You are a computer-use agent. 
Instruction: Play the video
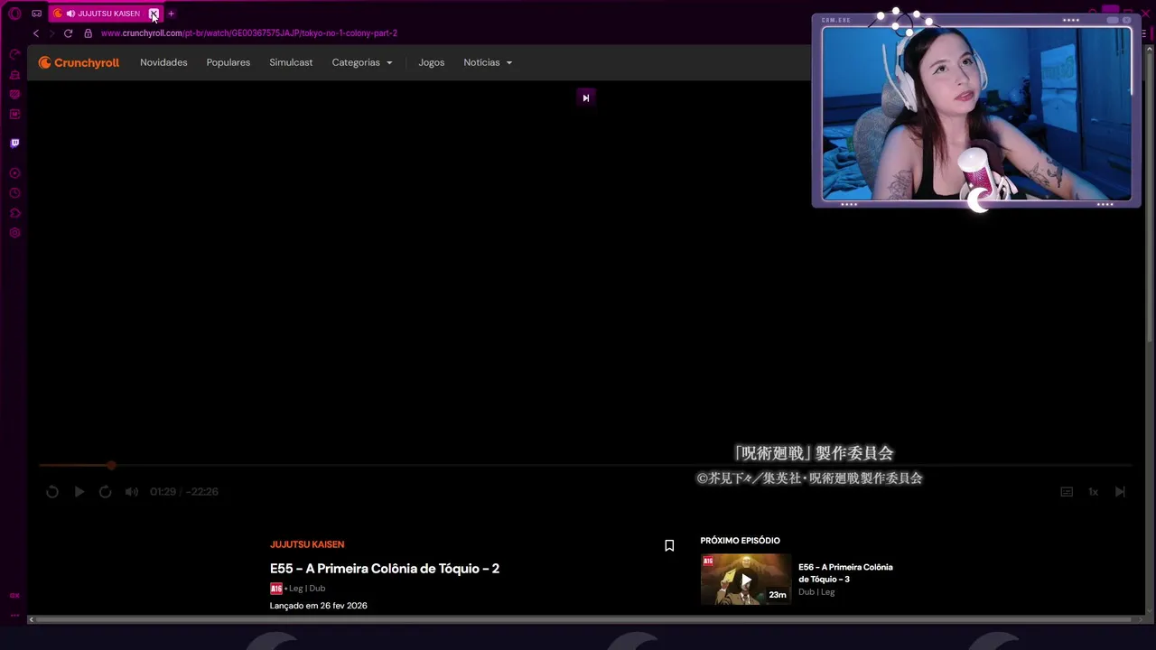click(x=79, y=492)
